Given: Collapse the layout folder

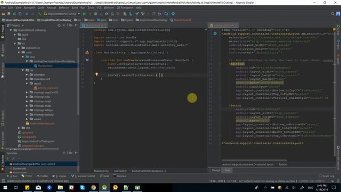Looking at the screenshot, I should coord(27,83).
